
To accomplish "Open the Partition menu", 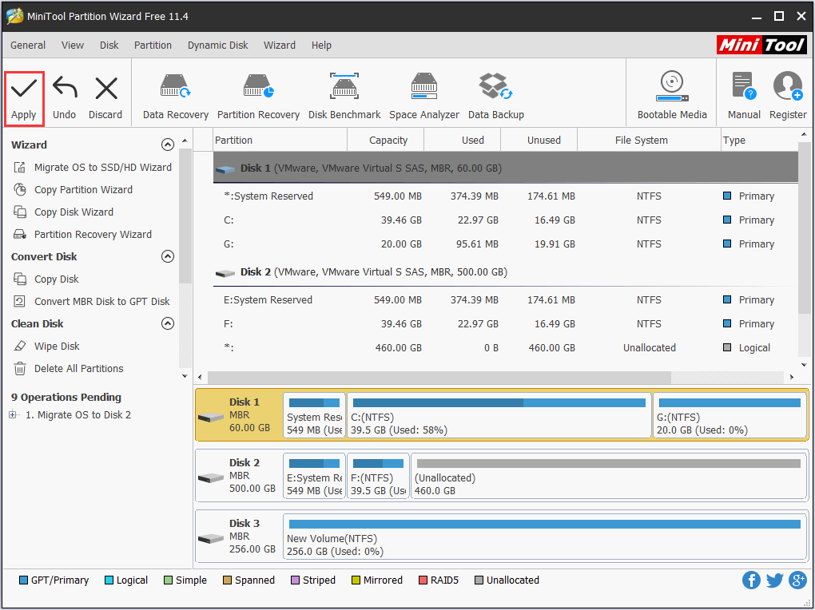I will 153,46.
